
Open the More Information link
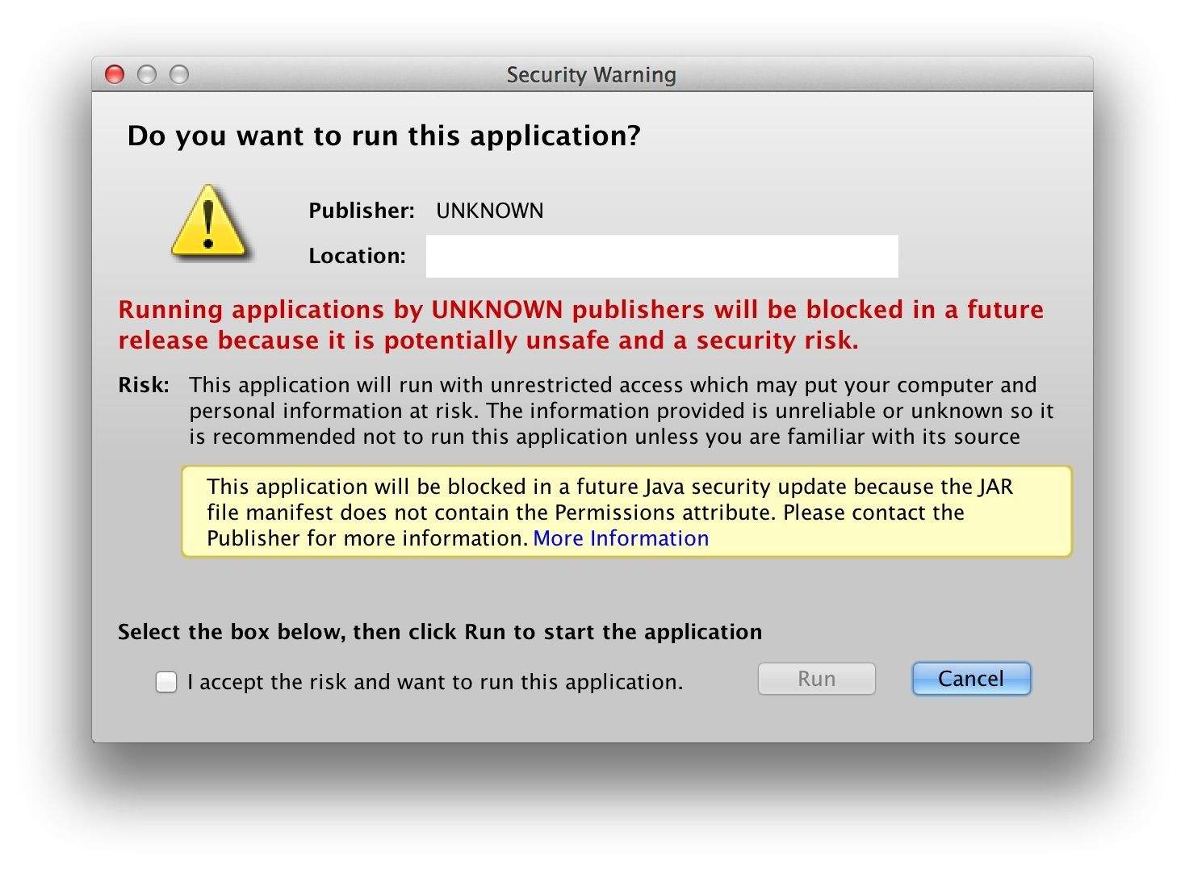coord(621,538)
